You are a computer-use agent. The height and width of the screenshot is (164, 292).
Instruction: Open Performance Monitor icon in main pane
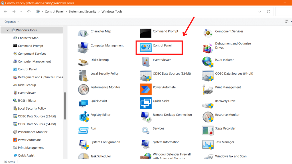[x=84, y=89]
